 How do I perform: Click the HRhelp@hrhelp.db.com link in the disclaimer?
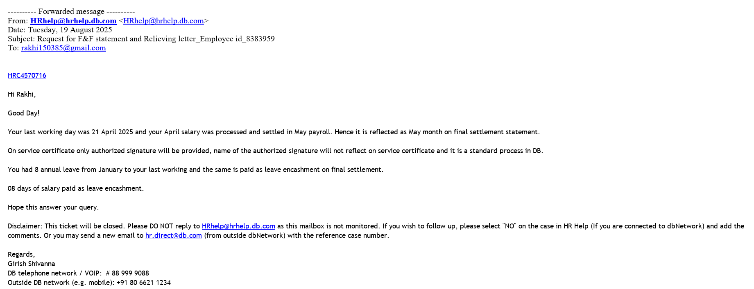click(238, 226)
